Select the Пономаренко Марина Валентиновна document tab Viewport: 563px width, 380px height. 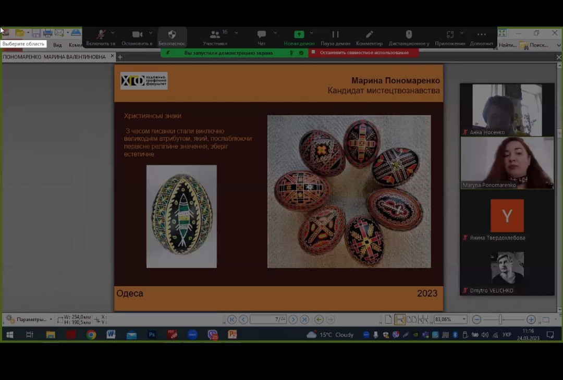point(54,57)
